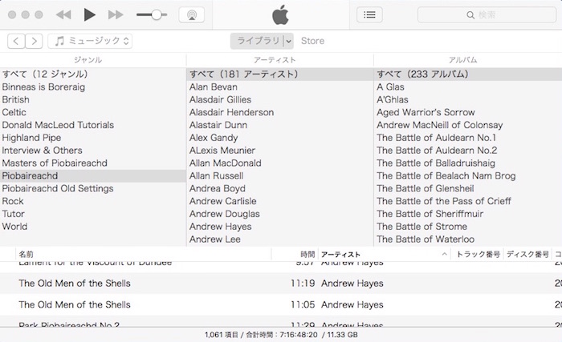Image resolution: width=562 pixels, height=342 pixels.
Task: Select The Old Men of the Shells 11:19
Action: tap(75, 284)
